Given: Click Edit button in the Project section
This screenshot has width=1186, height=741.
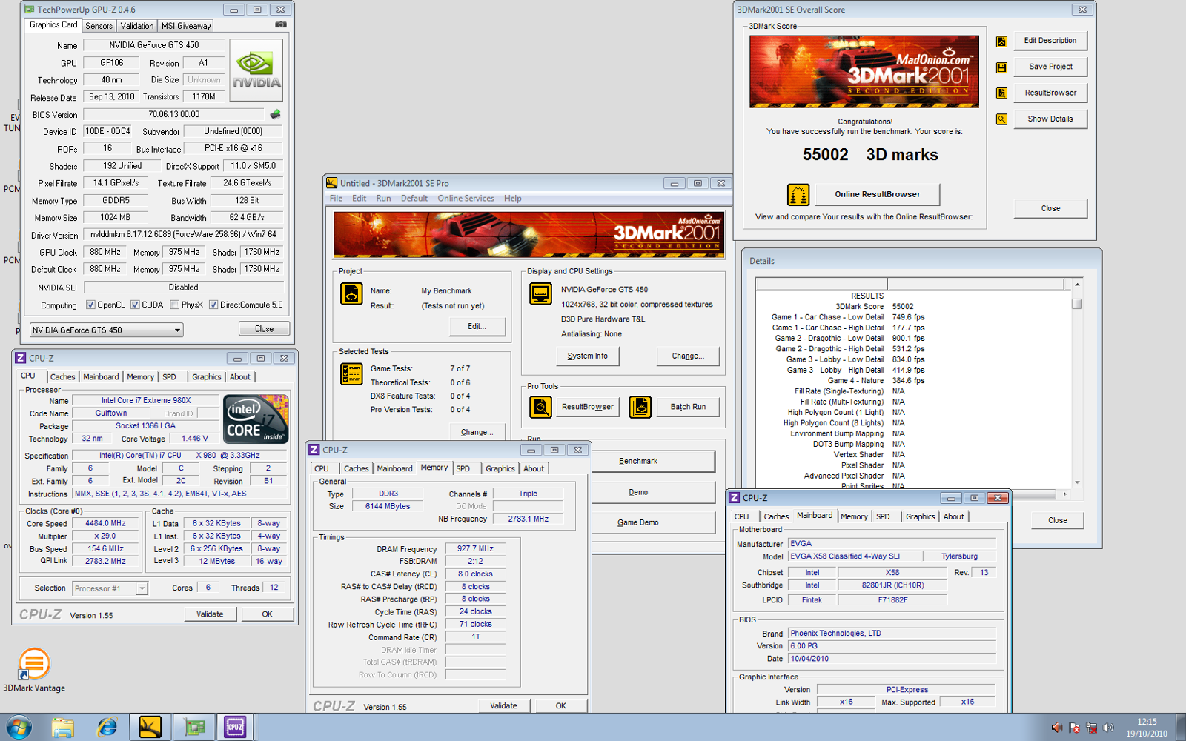Looking at the screenshot, I should point(477,326).
